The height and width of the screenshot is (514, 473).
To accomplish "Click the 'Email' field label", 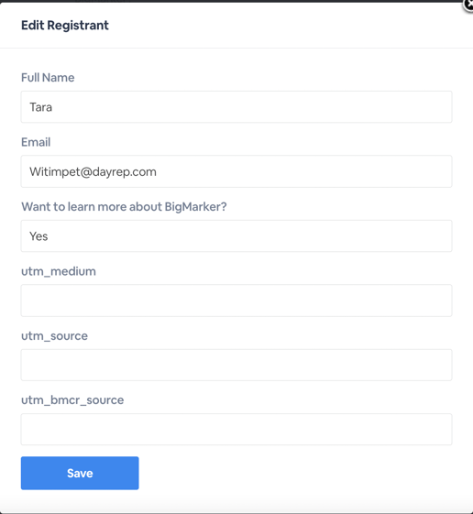I will pos(36,142).
